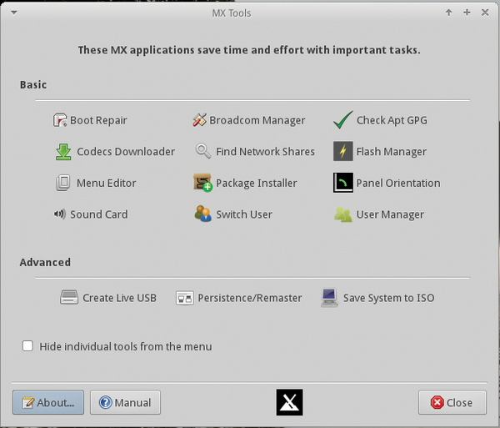Maximize the window with the plus button
Viewport: 500px width, 428px height.
[x=467, y=13]
